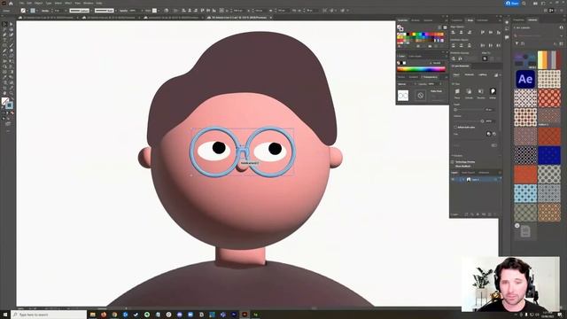The height and width of the screenshot is (319, 567).
Task: Click the Volume slider handle
Action: [482, 121]
